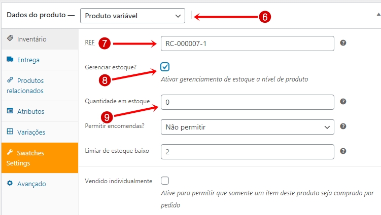381x215 pixels.
Task: Open the Produto variável type dropdown
Action: [133, 16]
